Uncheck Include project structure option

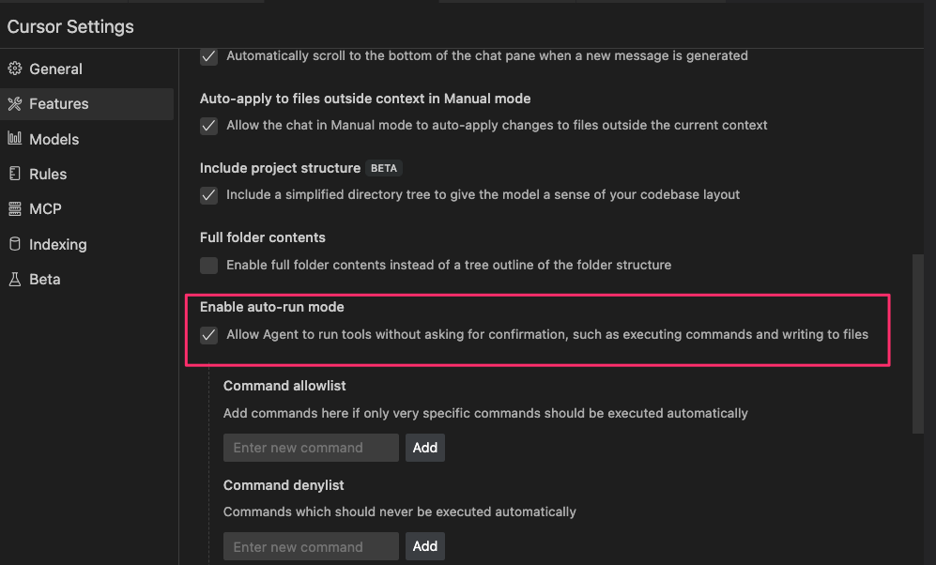coord(208,195)
